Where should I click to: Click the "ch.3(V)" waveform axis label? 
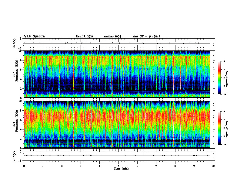(15, 156)
